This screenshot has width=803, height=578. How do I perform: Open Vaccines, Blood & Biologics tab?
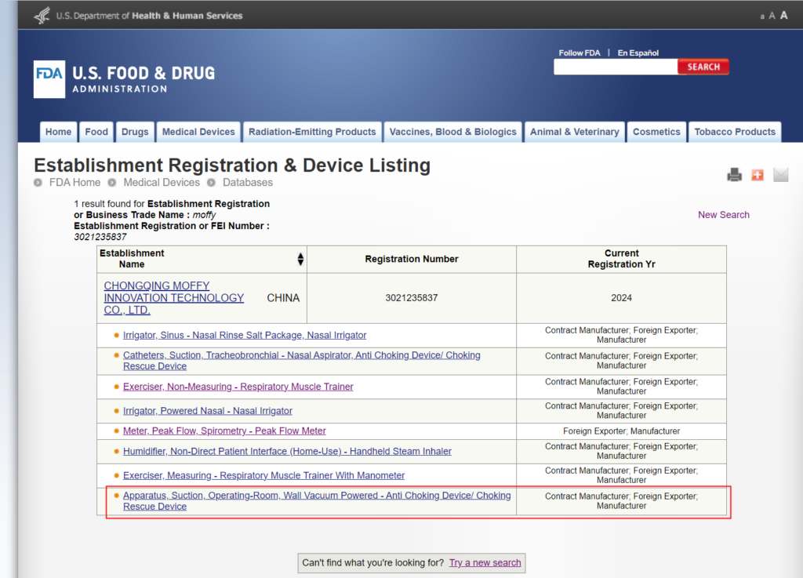452,132
